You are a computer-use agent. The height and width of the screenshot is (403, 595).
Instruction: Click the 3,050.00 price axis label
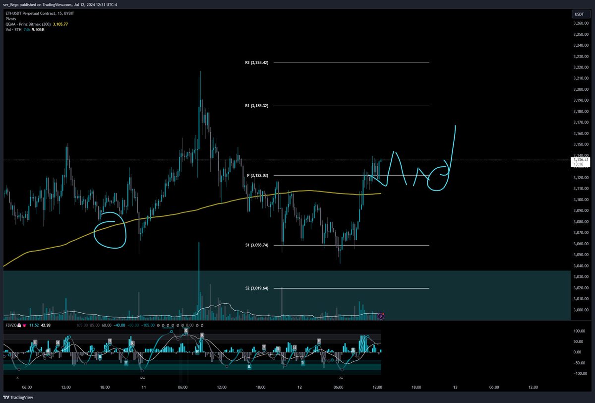581,255
